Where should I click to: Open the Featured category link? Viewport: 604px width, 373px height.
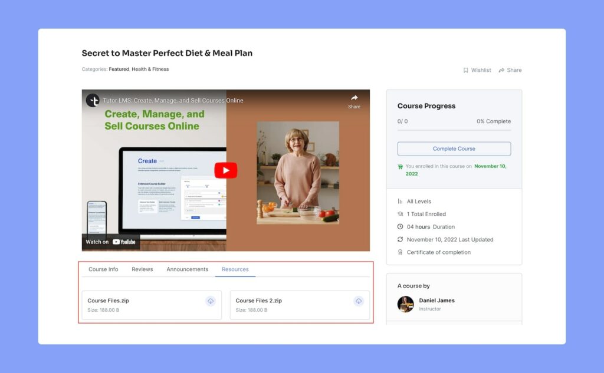pos(119,70)
